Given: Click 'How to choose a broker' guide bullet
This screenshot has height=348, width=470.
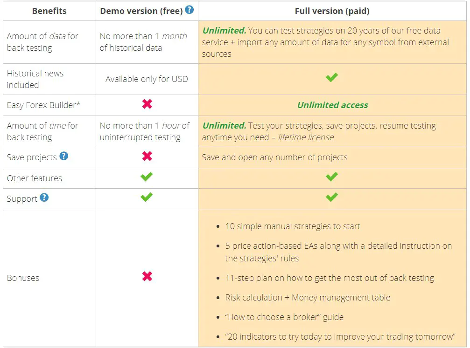Looking at the screenshot, I should pos(284,317).
